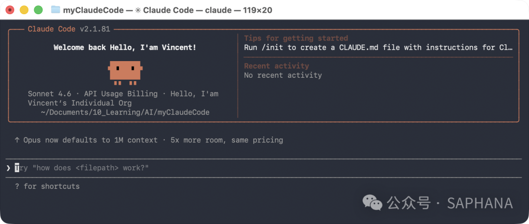Screen dimensions: 529x224
Task: Click the green maximize window button
Action: point(39,10)
